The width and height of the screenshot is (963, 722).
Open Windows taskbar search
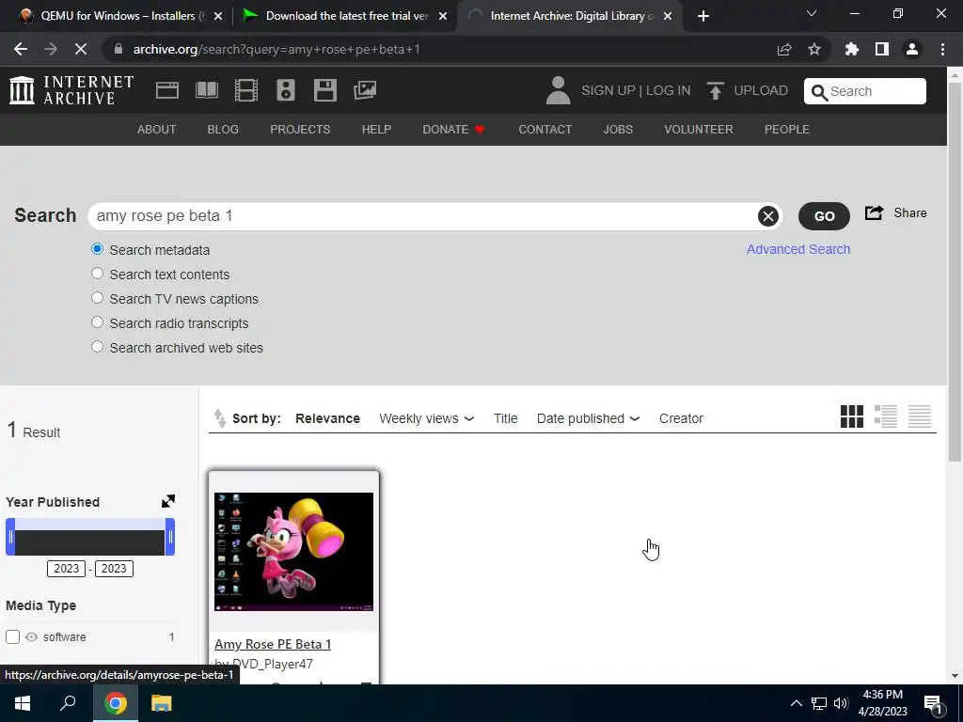68,703
